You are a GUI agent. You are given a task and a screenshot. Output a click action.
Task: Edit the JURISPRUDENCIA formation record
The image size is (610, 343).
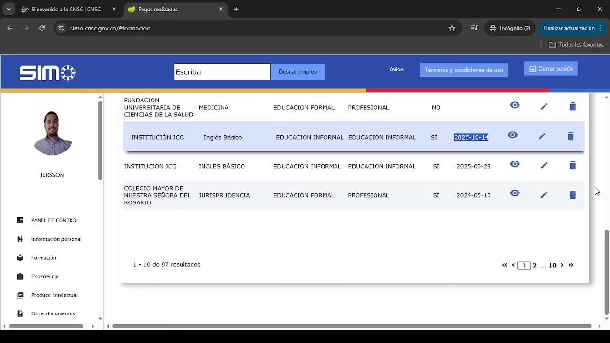coord(544,195)
